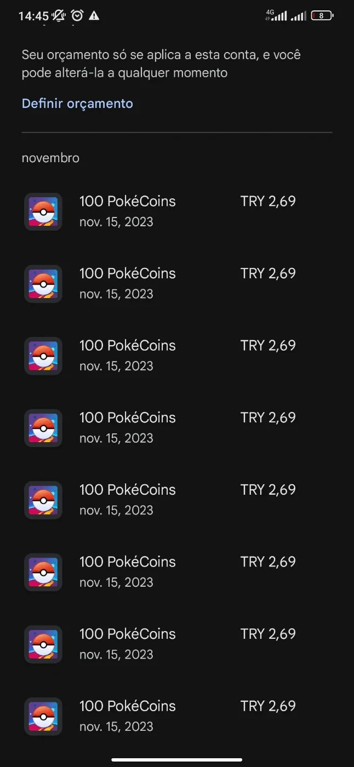The height and width of the screenshot is (767, 354).
Task: Select the TRY 2,69 price of second purchase
Action: click(x=268, y=273)
